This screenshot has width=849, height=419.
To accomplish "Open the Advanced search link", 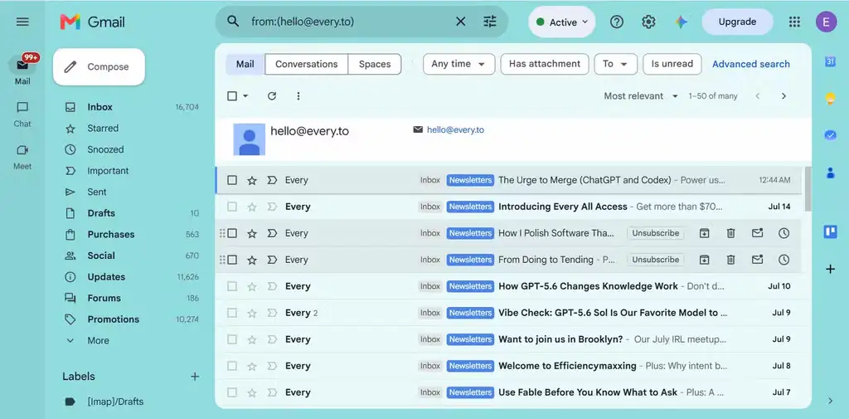I will point(750,64).
